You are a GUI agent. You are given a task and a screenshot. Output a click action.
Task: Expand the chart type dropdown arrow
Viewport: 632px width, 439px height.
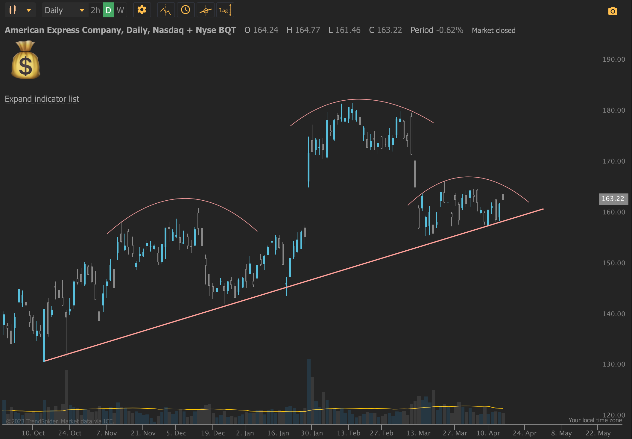[29, 10]
